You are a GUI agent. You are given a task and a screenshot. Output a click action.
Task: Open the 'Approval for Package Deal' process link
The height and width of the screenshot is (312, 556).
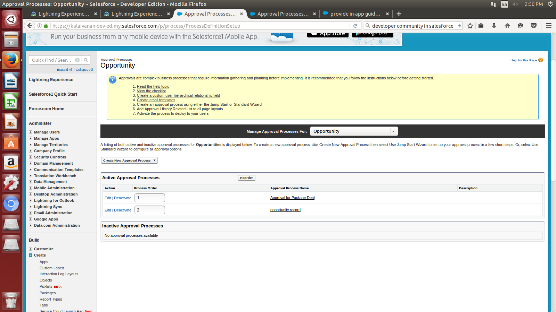coord(292,198)
